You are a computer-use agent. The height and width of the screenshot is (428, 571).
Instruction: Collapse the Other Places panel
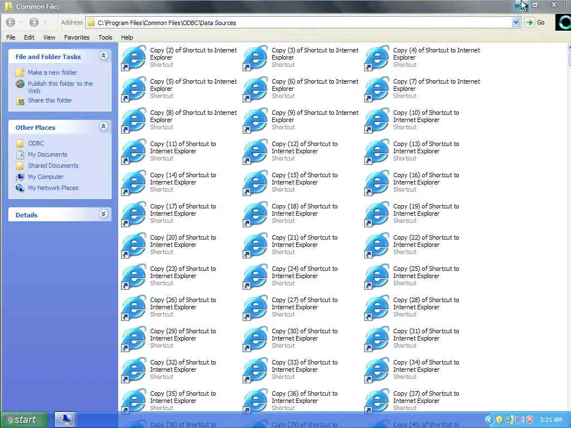pos(103,127)
